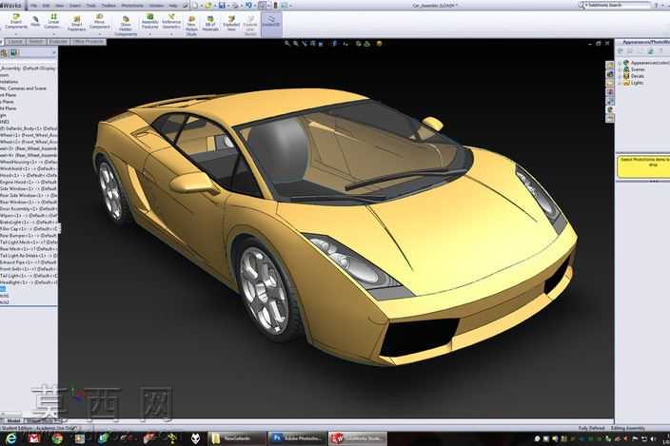The height and width of the screenshot is (446, 670).
Task: Click Zoom to Area in view toolbar
Action: click(x=296, y=43)
